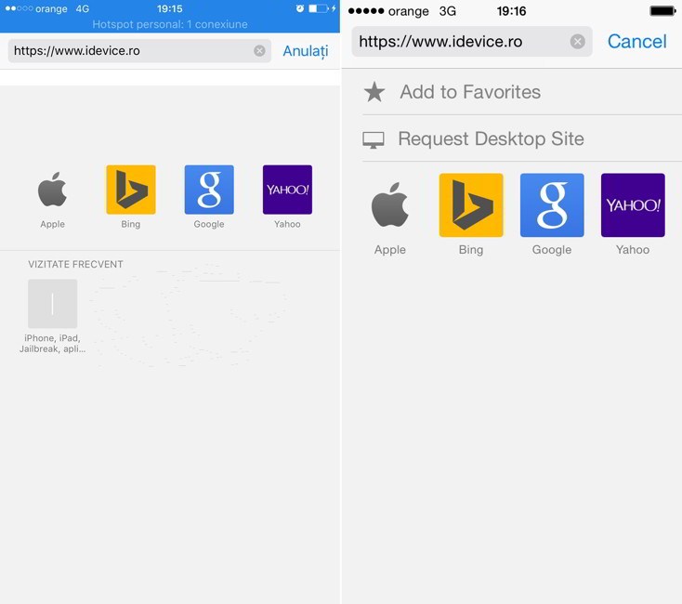
Task: Click the monitor icon beside Request Desktop Site
Action: 374,140
